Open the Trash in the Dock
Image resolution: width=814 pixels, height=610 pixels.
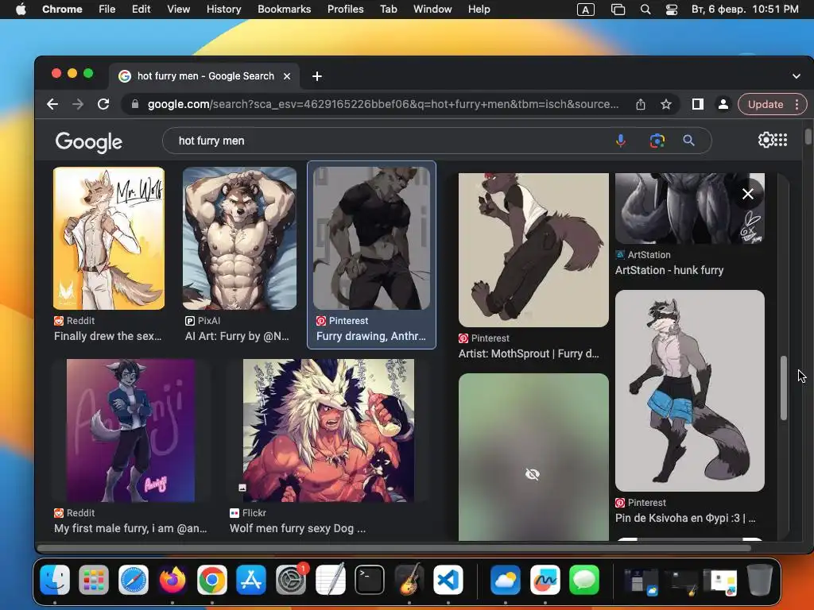759,579
